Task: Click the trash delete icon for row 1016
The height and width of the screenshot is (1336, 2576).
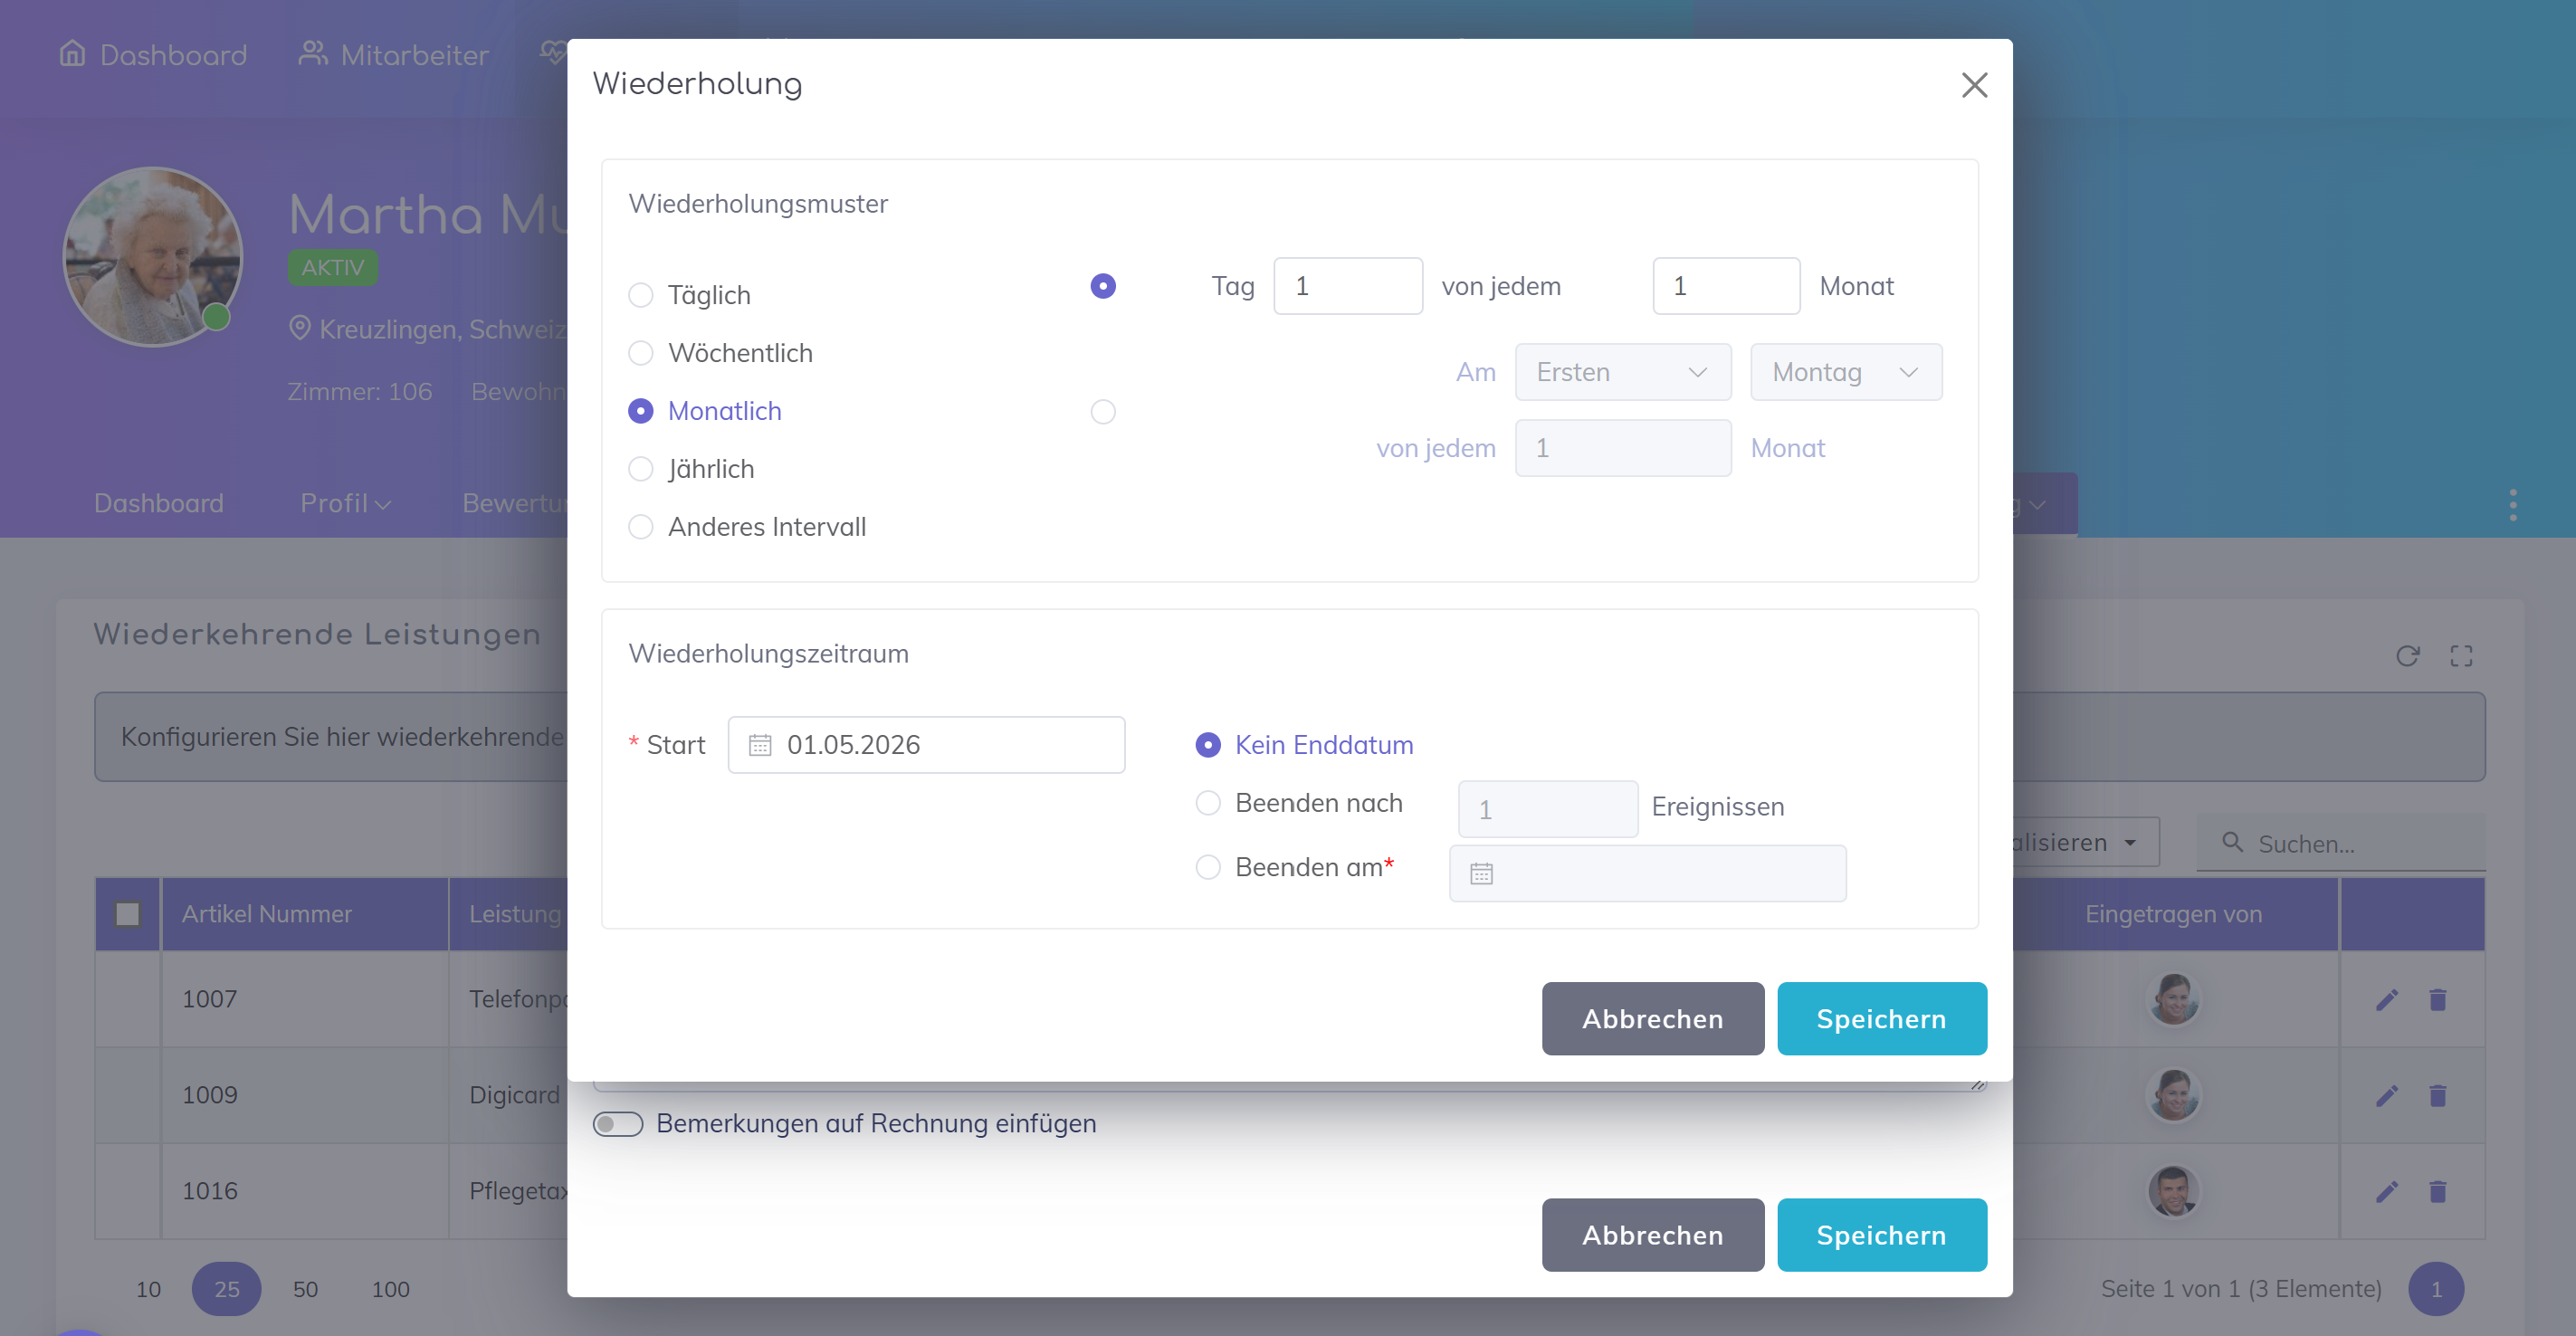Action: (x=2438, y=1191)
